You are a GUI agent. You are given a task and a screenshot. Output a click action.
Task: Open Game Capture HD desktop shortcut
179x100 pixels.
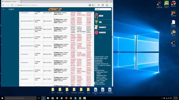click(159, 4)
